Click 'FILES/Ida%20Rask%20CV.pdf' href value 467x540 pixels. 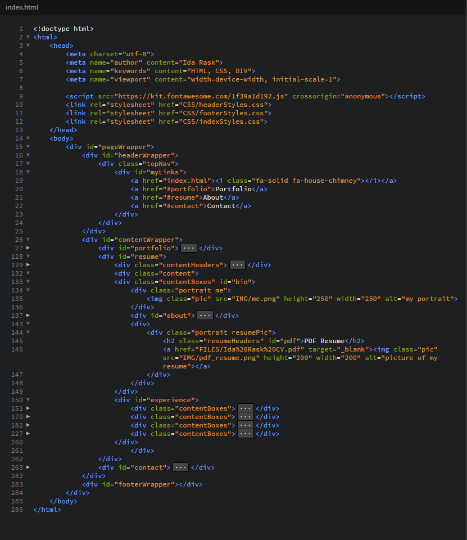[x=250, y=349]
